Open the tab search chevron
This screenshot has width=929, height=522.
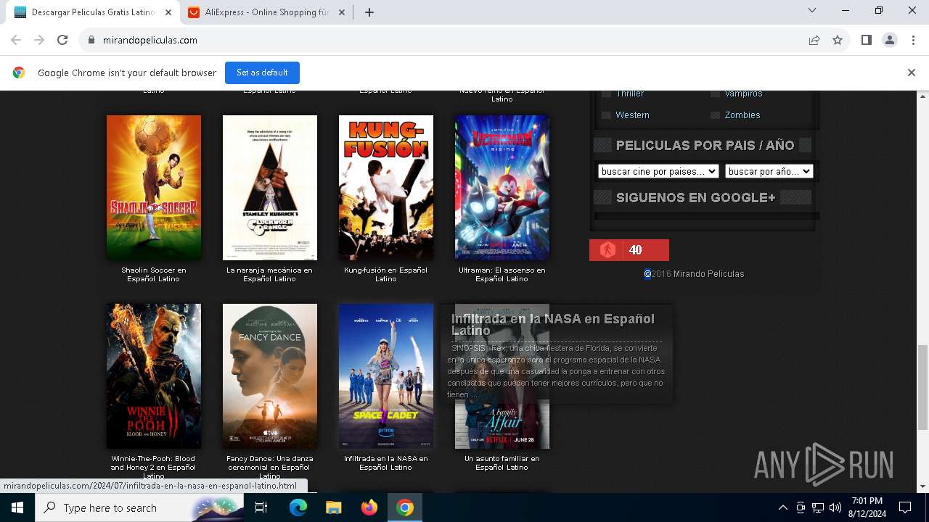pyautogui.click(x=812, y=10)
